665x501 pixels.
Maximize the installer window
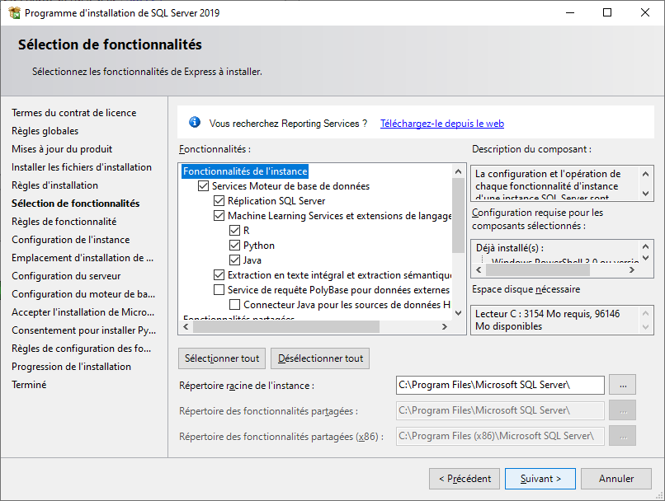[607, 12]
